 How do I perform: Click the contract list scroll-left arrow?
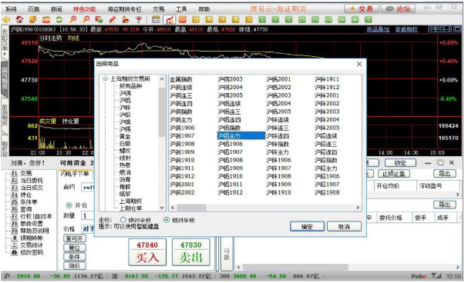[x=173, y=208]
